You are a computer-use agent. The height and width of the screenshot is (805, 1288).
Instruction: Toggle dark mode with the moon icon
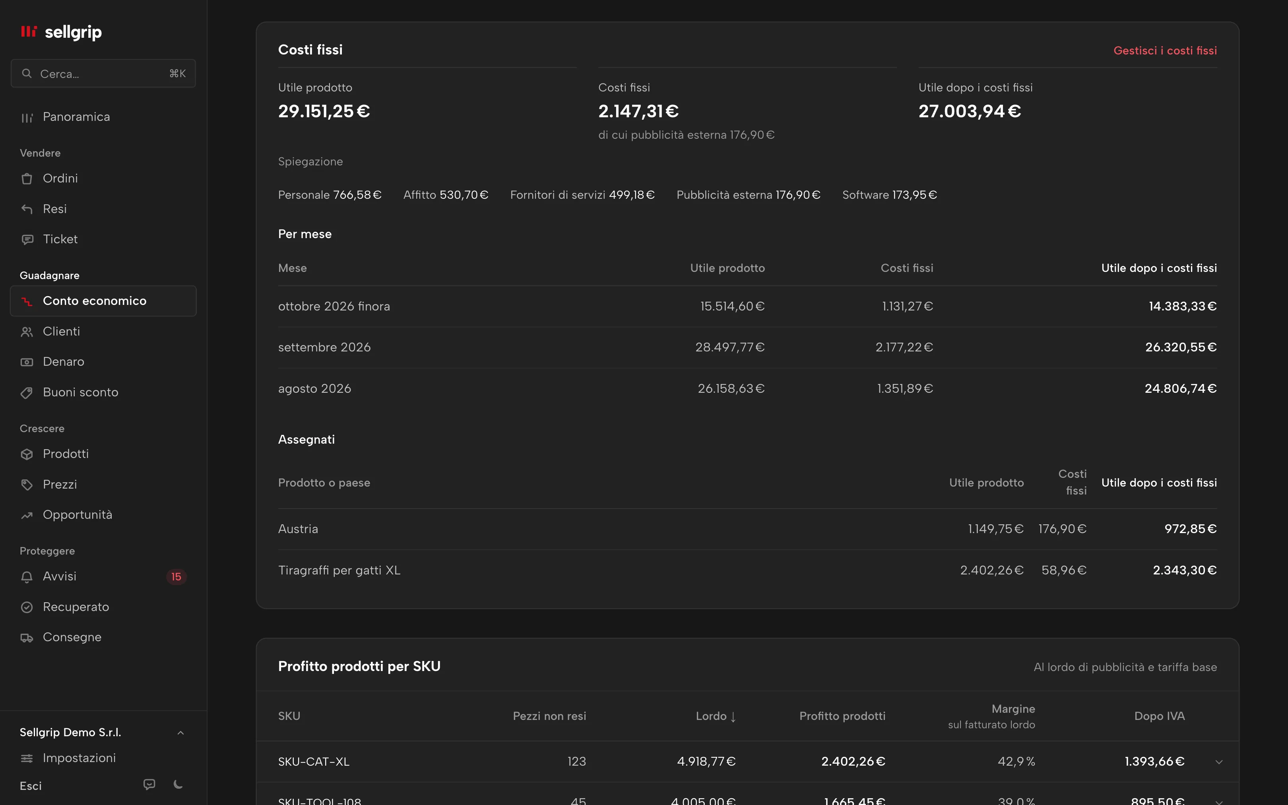[x=178, y=784]
